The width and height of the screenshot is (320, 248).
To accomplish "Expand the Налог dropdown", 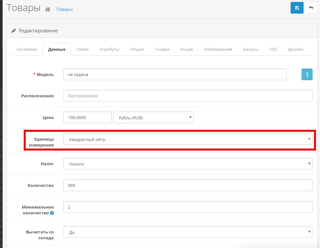I will (x=188, y=164).
